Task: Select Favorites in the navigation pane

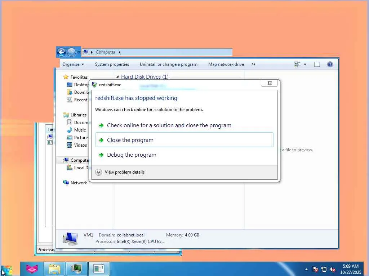Action: [x=79, y=77]
